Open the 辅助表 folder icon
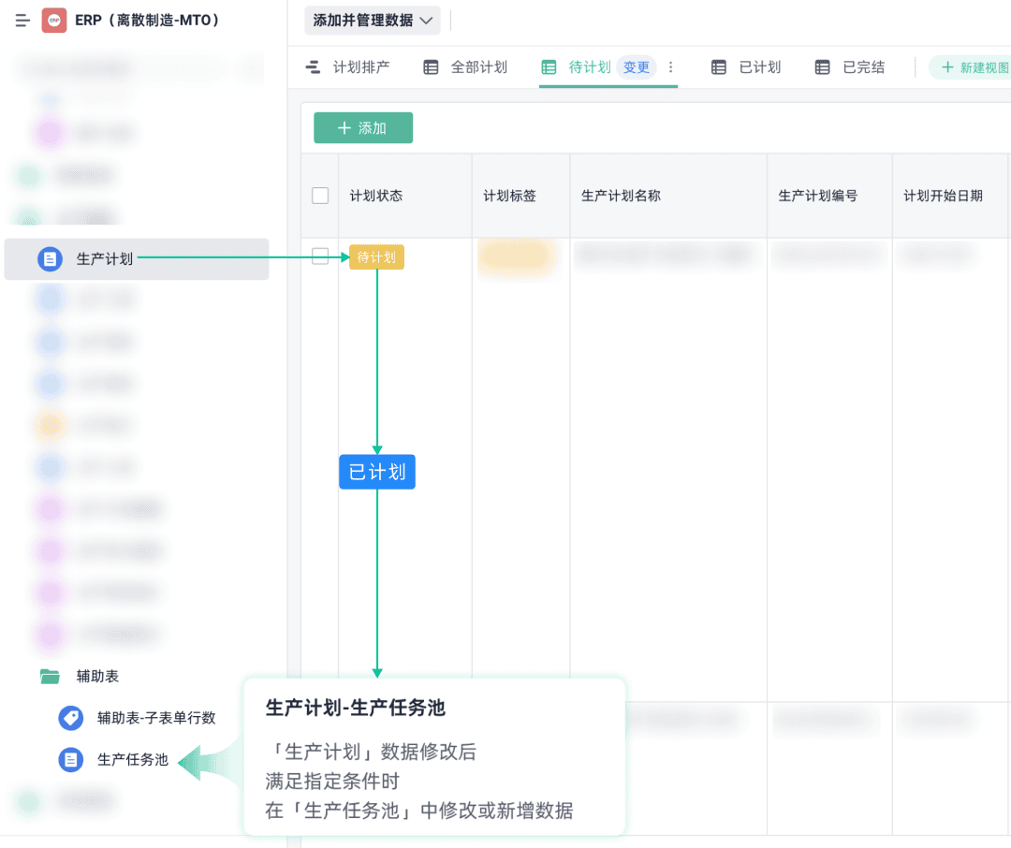This screenshot has height=848, width=1011. [50, 677]
